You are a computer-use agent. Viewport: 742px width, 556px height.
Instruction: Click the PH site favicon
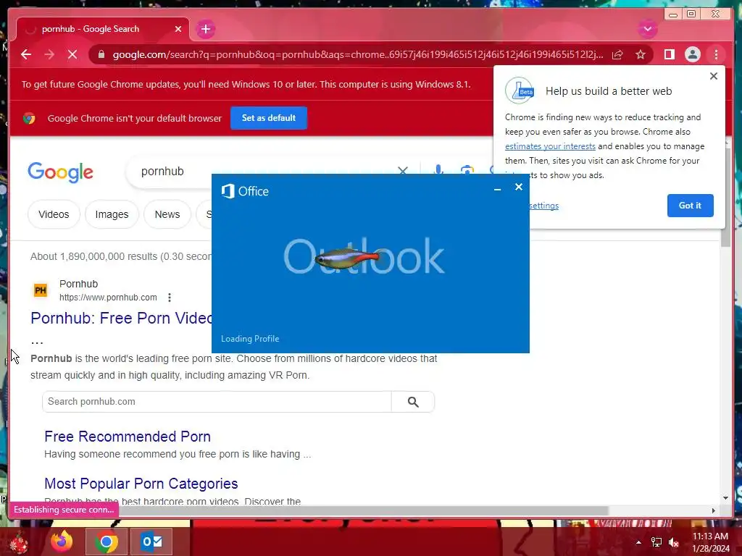tap(41, 290)
